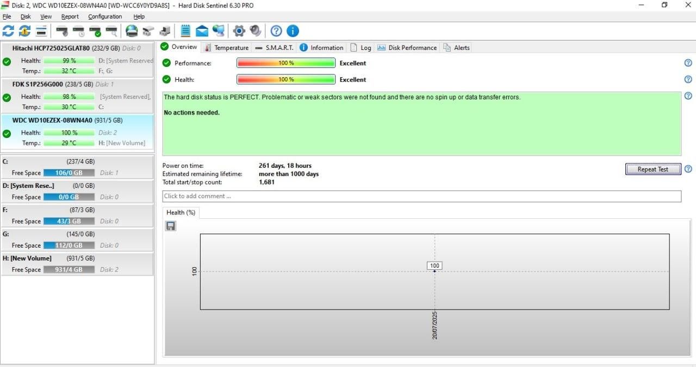Click the FDK disk 98% health bar
The width and height of the screenshot is (696, 367).
tap(69, 97)
